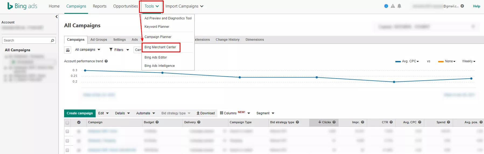Open the All campaigns filter dropdown
Image resolution: width=484 pixels, height=154 pixels.
coord(88,50)
